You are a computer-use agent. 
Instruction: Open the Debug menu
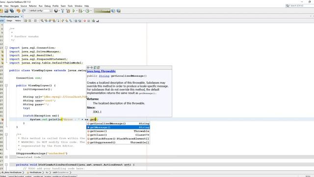48,6
